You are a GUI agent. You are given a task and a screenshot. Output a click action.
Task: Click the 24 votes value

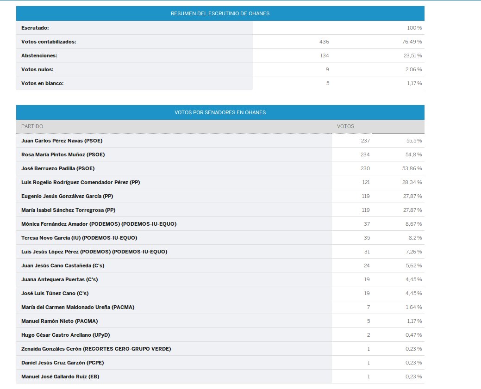367,266
